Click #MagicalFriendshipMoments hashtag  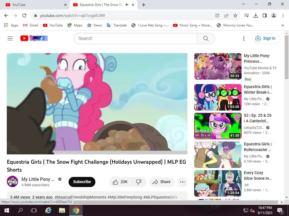(x=80, y=197)
